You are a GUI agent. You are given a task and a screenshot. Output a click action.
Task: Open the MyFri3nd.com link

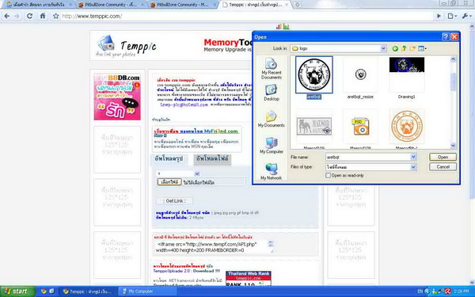tap(196, 131)
